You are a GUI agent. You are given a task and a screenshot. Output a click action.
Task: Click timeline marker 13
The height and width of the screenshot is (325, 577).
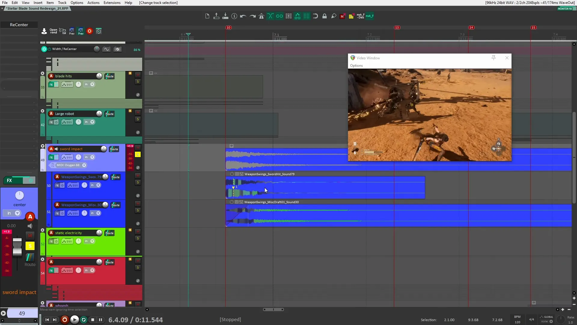(x=397, y=27)
